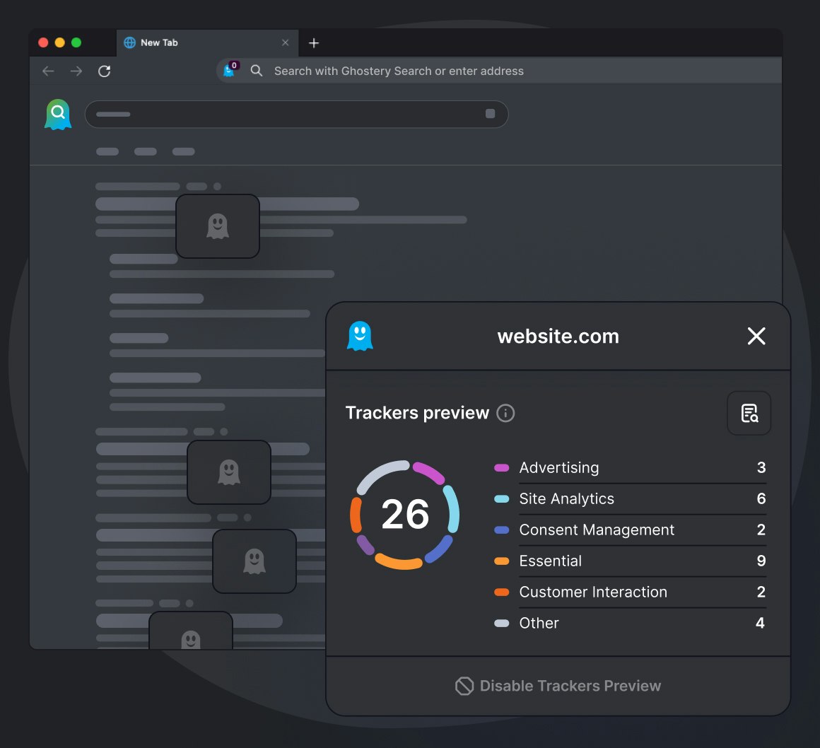Click the Ghostery extension icon in address bar
Screen dimensions: 820x748
[230, 69]
